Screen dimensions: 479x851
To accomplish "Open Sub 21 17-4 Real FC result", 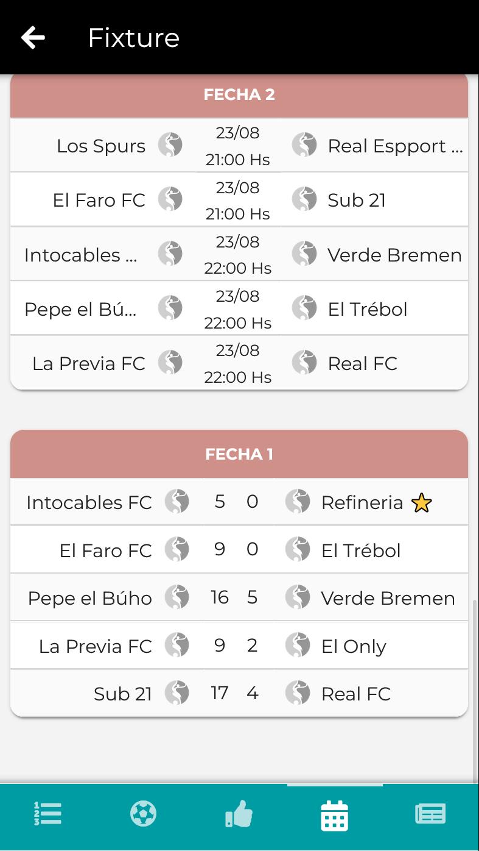I will (239, 693).
